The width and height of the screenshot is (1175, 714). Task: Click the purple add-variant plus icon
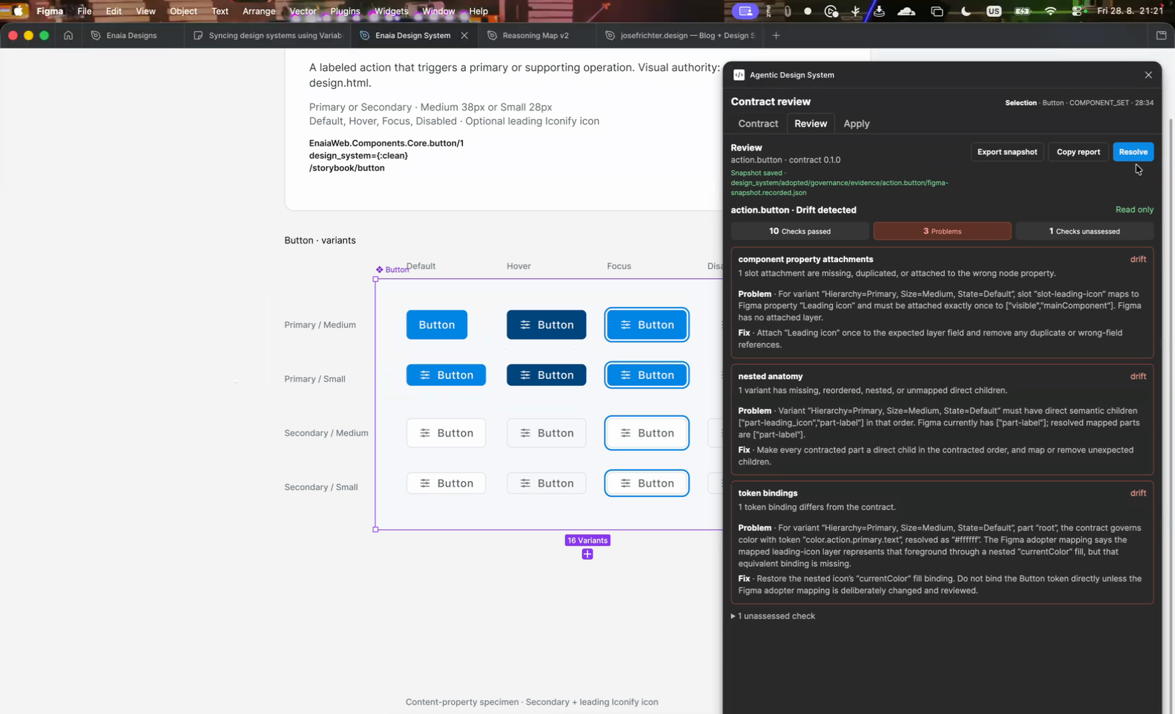click(587, 554)
